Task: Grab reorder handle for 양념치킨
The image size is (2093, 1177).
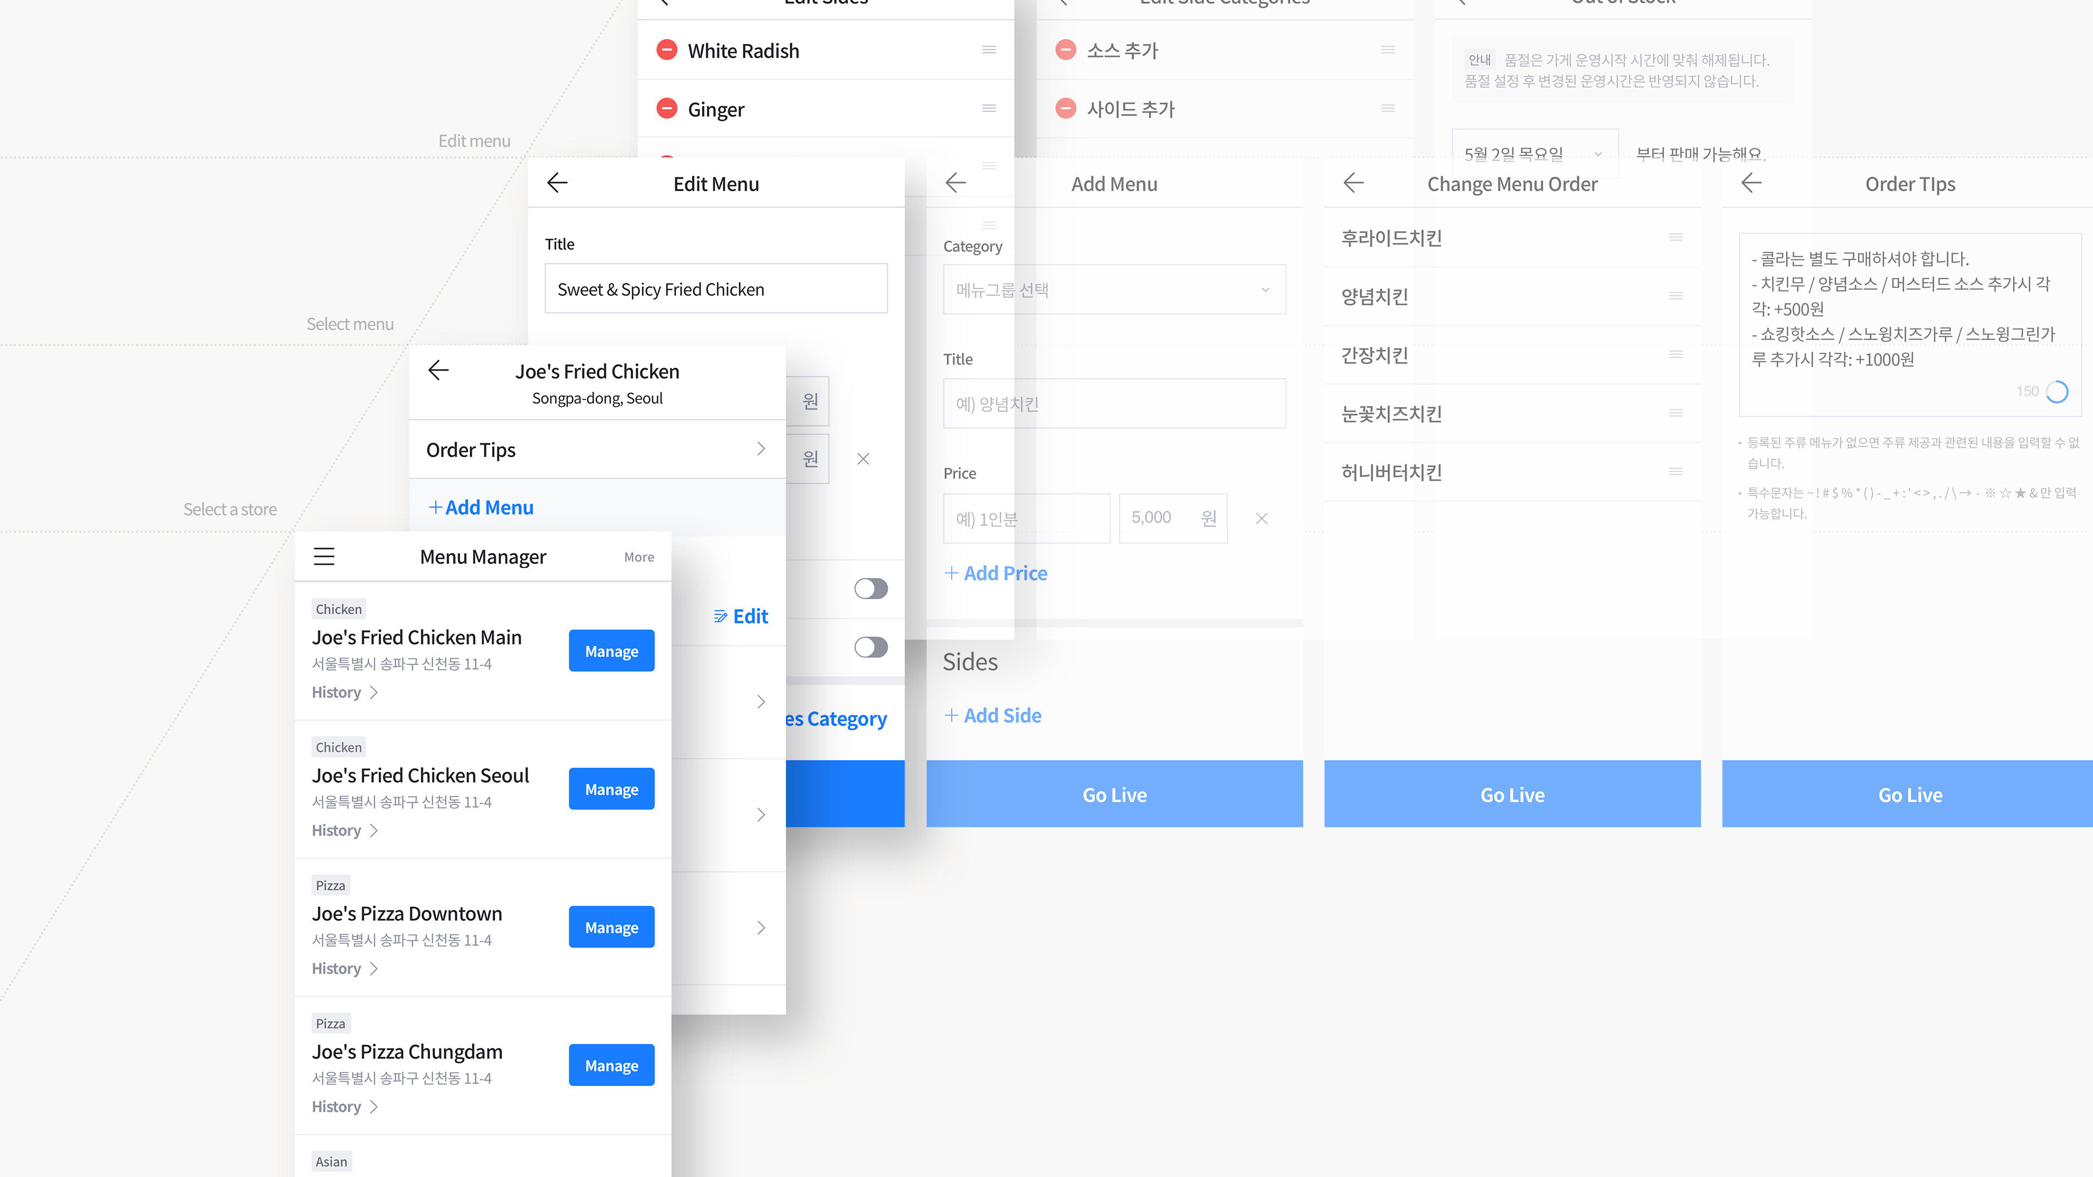Action: click(1675, 296)
